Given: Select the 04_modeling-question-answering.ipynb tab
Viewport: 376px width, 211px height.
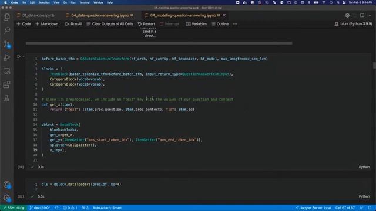Looking at the screenshot, I should [x=183, y=15].
